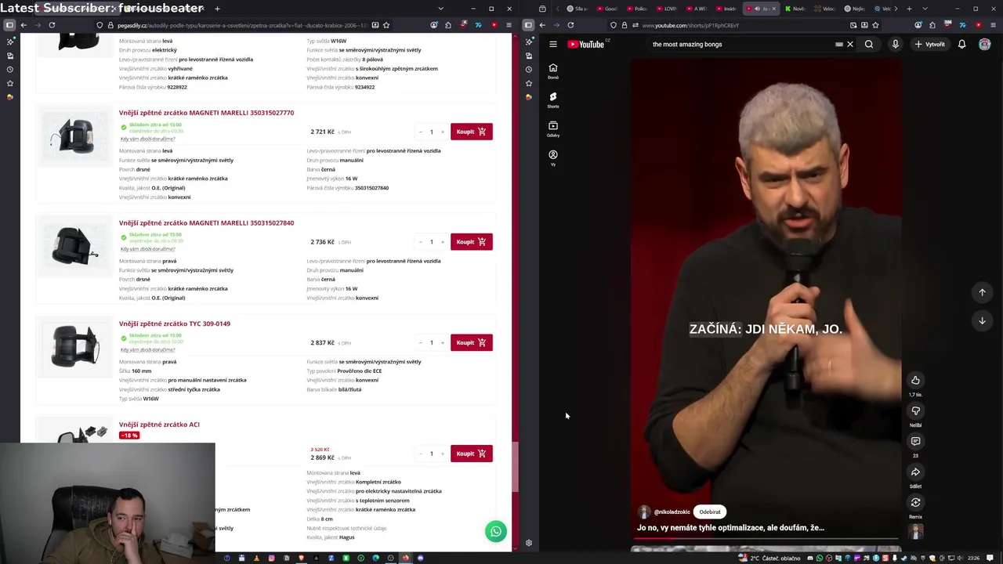Clear the YouTube search query
1003x564 pixels.
pos(850,45)
